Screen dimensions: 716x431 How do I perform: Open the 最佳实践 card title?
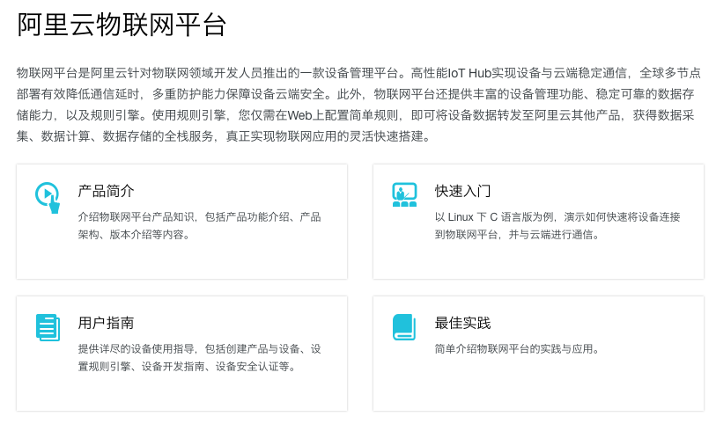(462, 323)
